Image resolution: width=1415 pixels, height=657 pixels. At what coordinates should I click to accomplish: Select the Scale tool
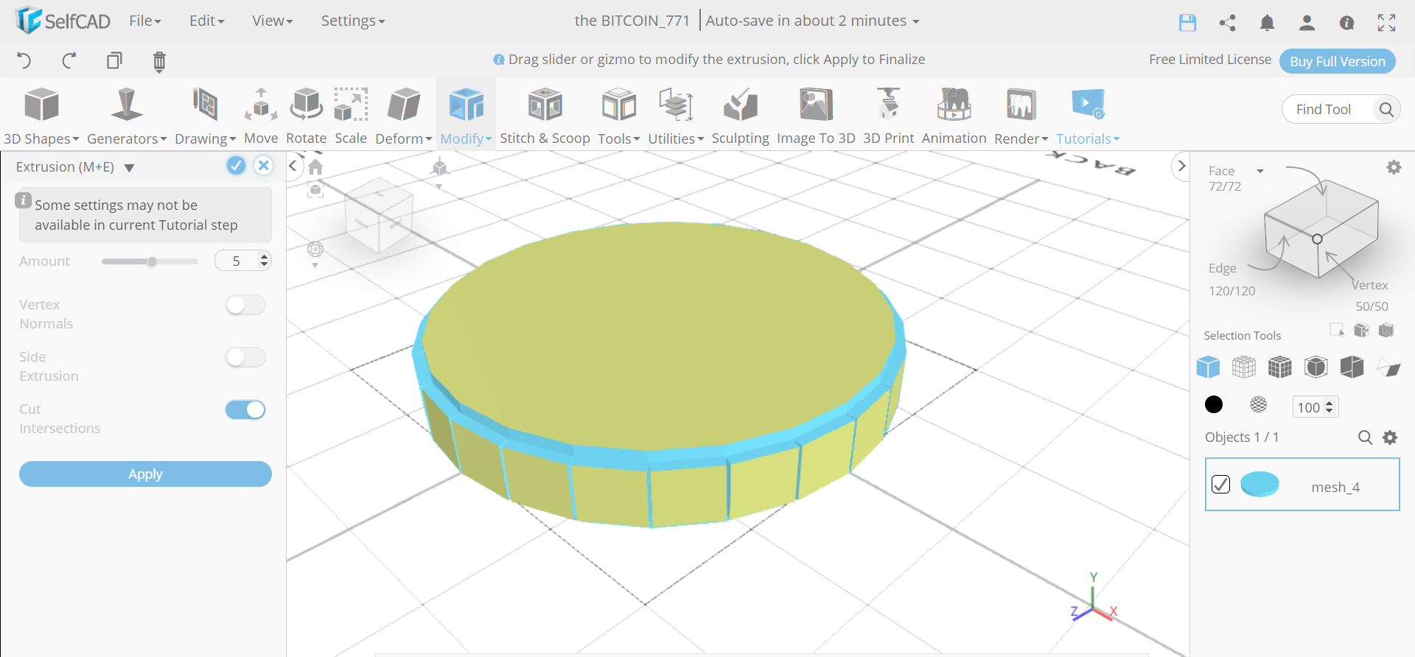click(x=351, y=116)
